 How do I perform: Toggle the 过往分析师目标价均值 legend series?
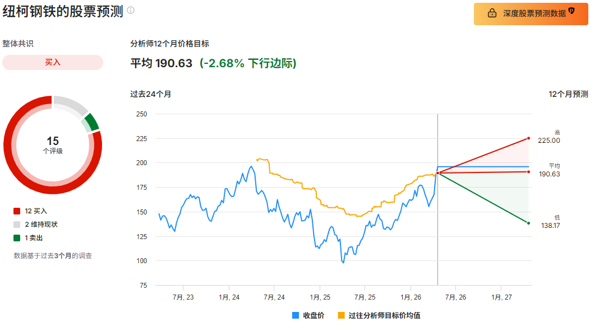379,315
